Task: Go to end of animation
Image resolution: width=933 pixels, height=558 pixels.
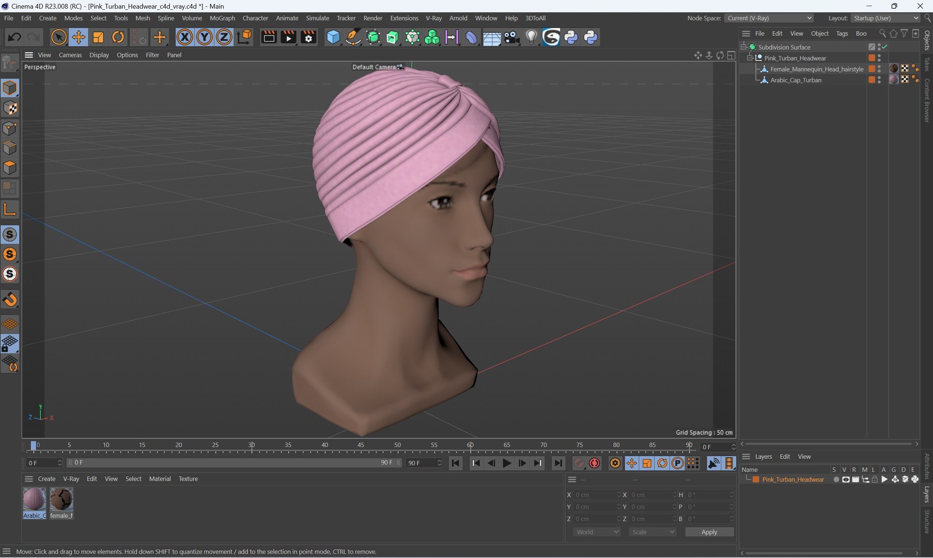Action: pos(558,463)
